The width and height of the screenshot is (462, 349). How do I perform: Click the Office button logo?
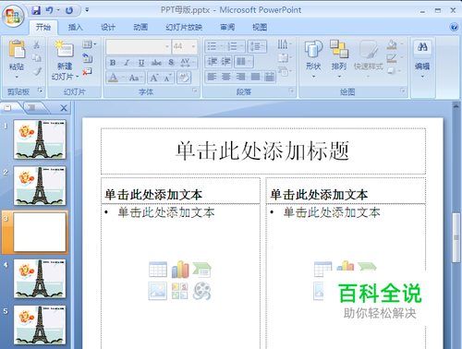click(x=13, y=16)
